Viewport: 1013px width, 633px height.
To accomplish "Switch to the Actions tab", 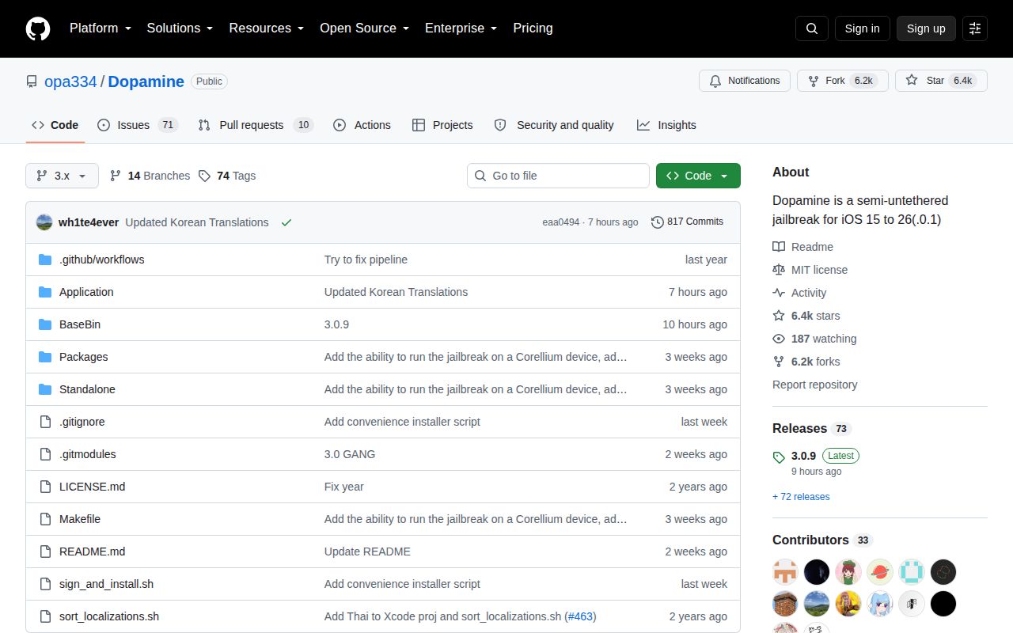I will coord(362,125).
